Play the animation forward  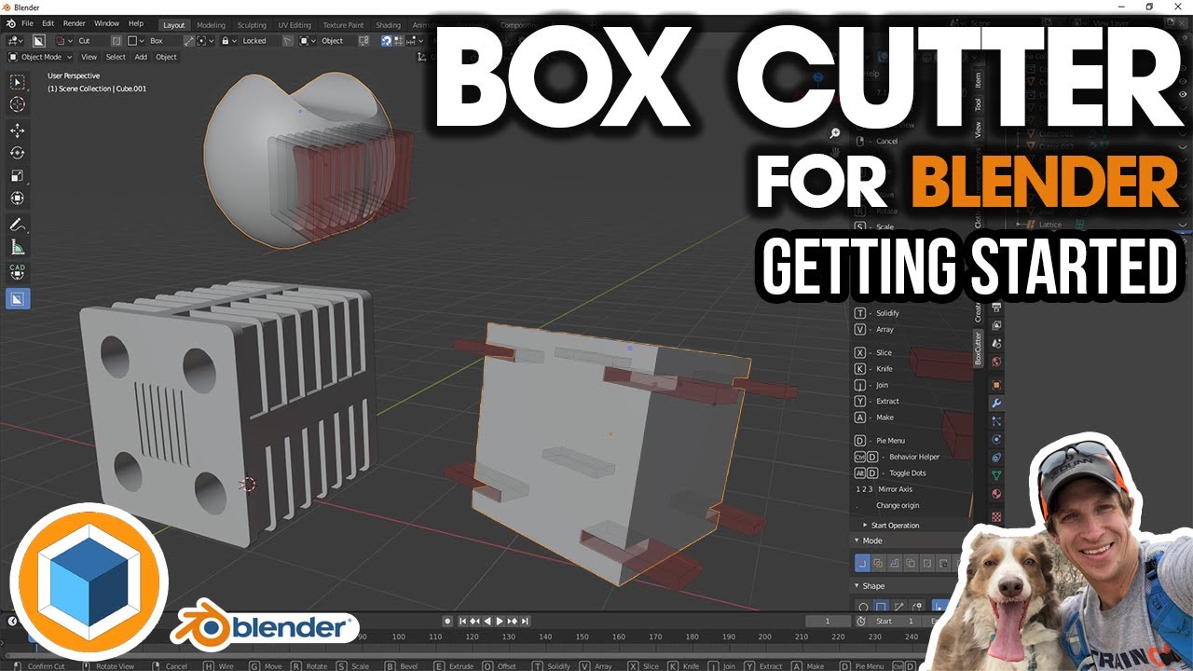[500, 621]
